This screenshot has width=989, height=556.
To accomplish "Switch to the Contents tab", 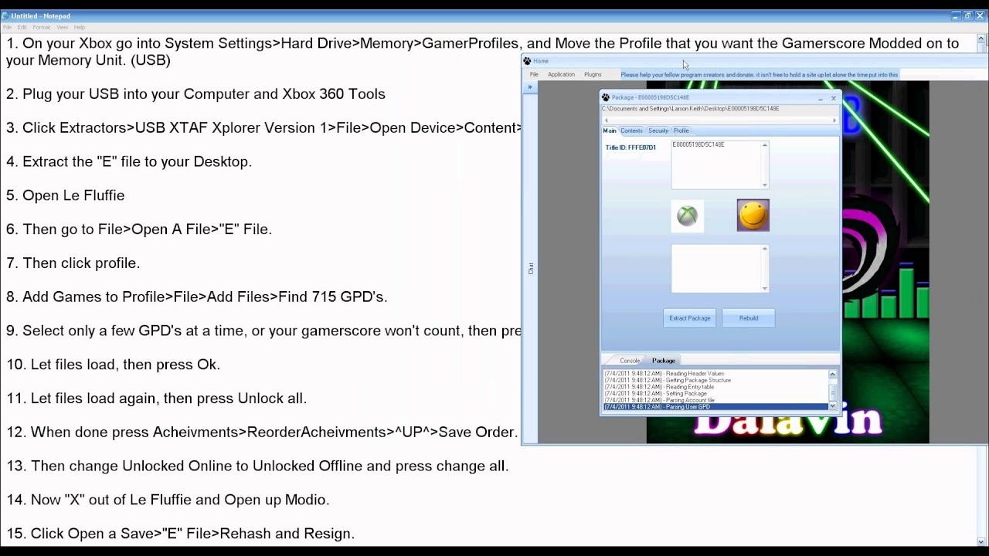I will pyautogui.click(x=631, y=131).
